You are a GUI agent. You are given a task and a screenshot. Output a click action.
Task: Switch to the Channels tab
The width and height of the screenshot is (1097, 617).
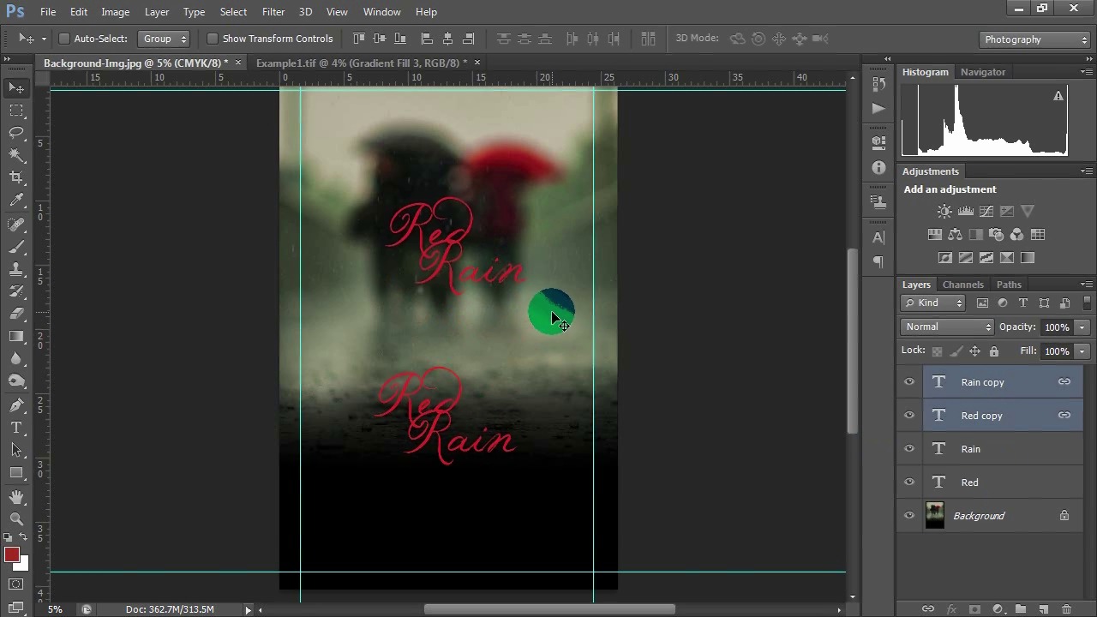[962, 285]
